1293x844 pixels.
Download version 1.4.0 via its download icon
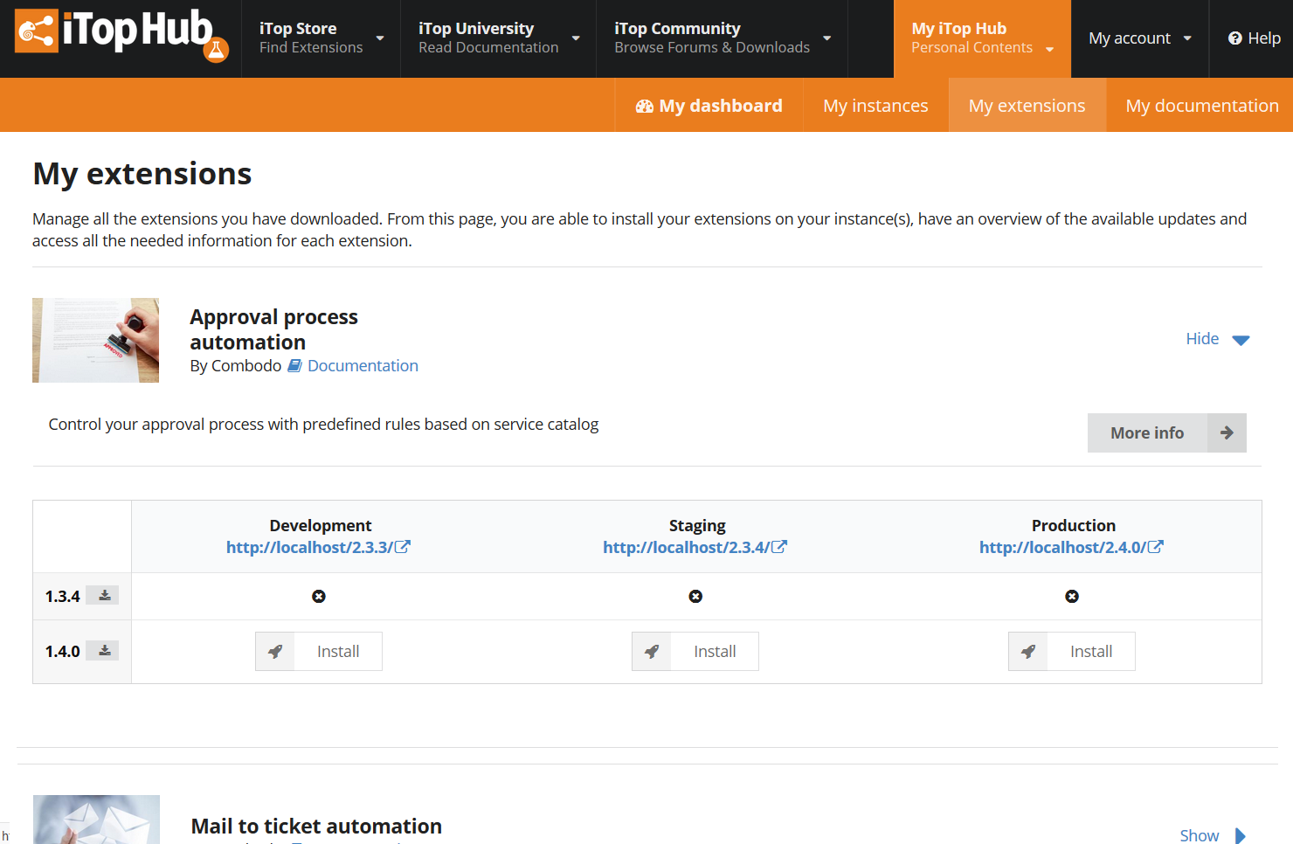(105, 651)
